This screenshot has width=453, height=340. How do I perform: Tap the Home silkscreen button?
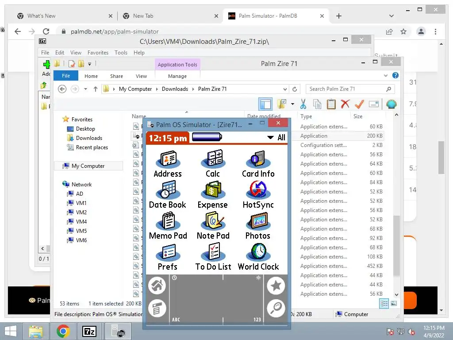[x=157, y=286]
